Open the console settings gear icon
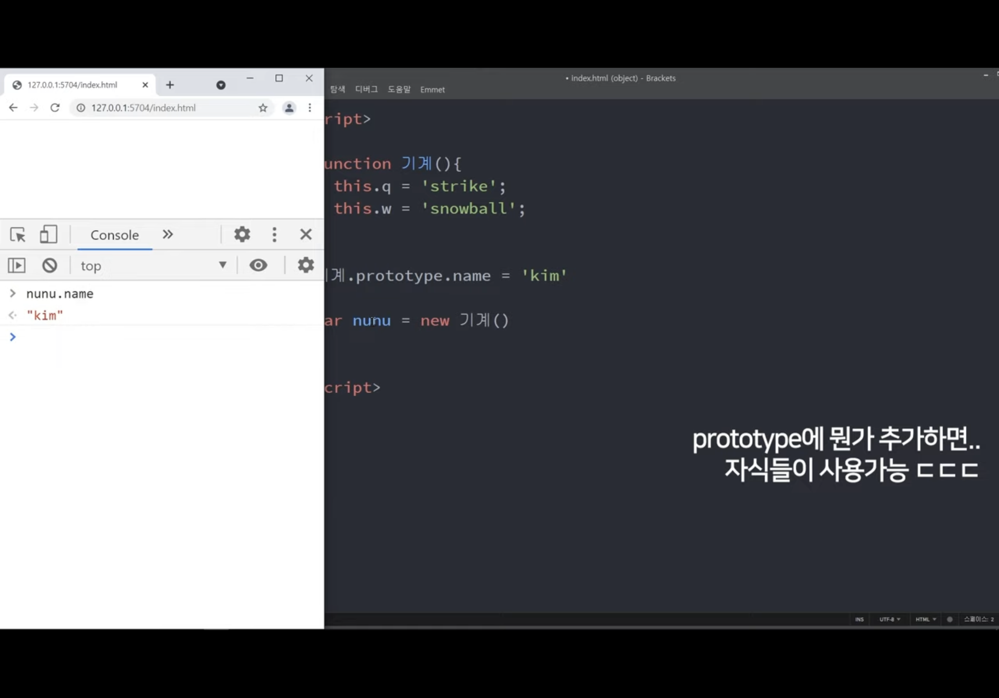 (x=305, y=265)
